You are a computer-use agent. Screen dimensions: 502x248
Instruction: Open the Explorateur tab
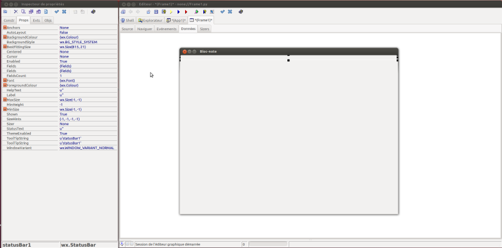(x=150, y=21)
